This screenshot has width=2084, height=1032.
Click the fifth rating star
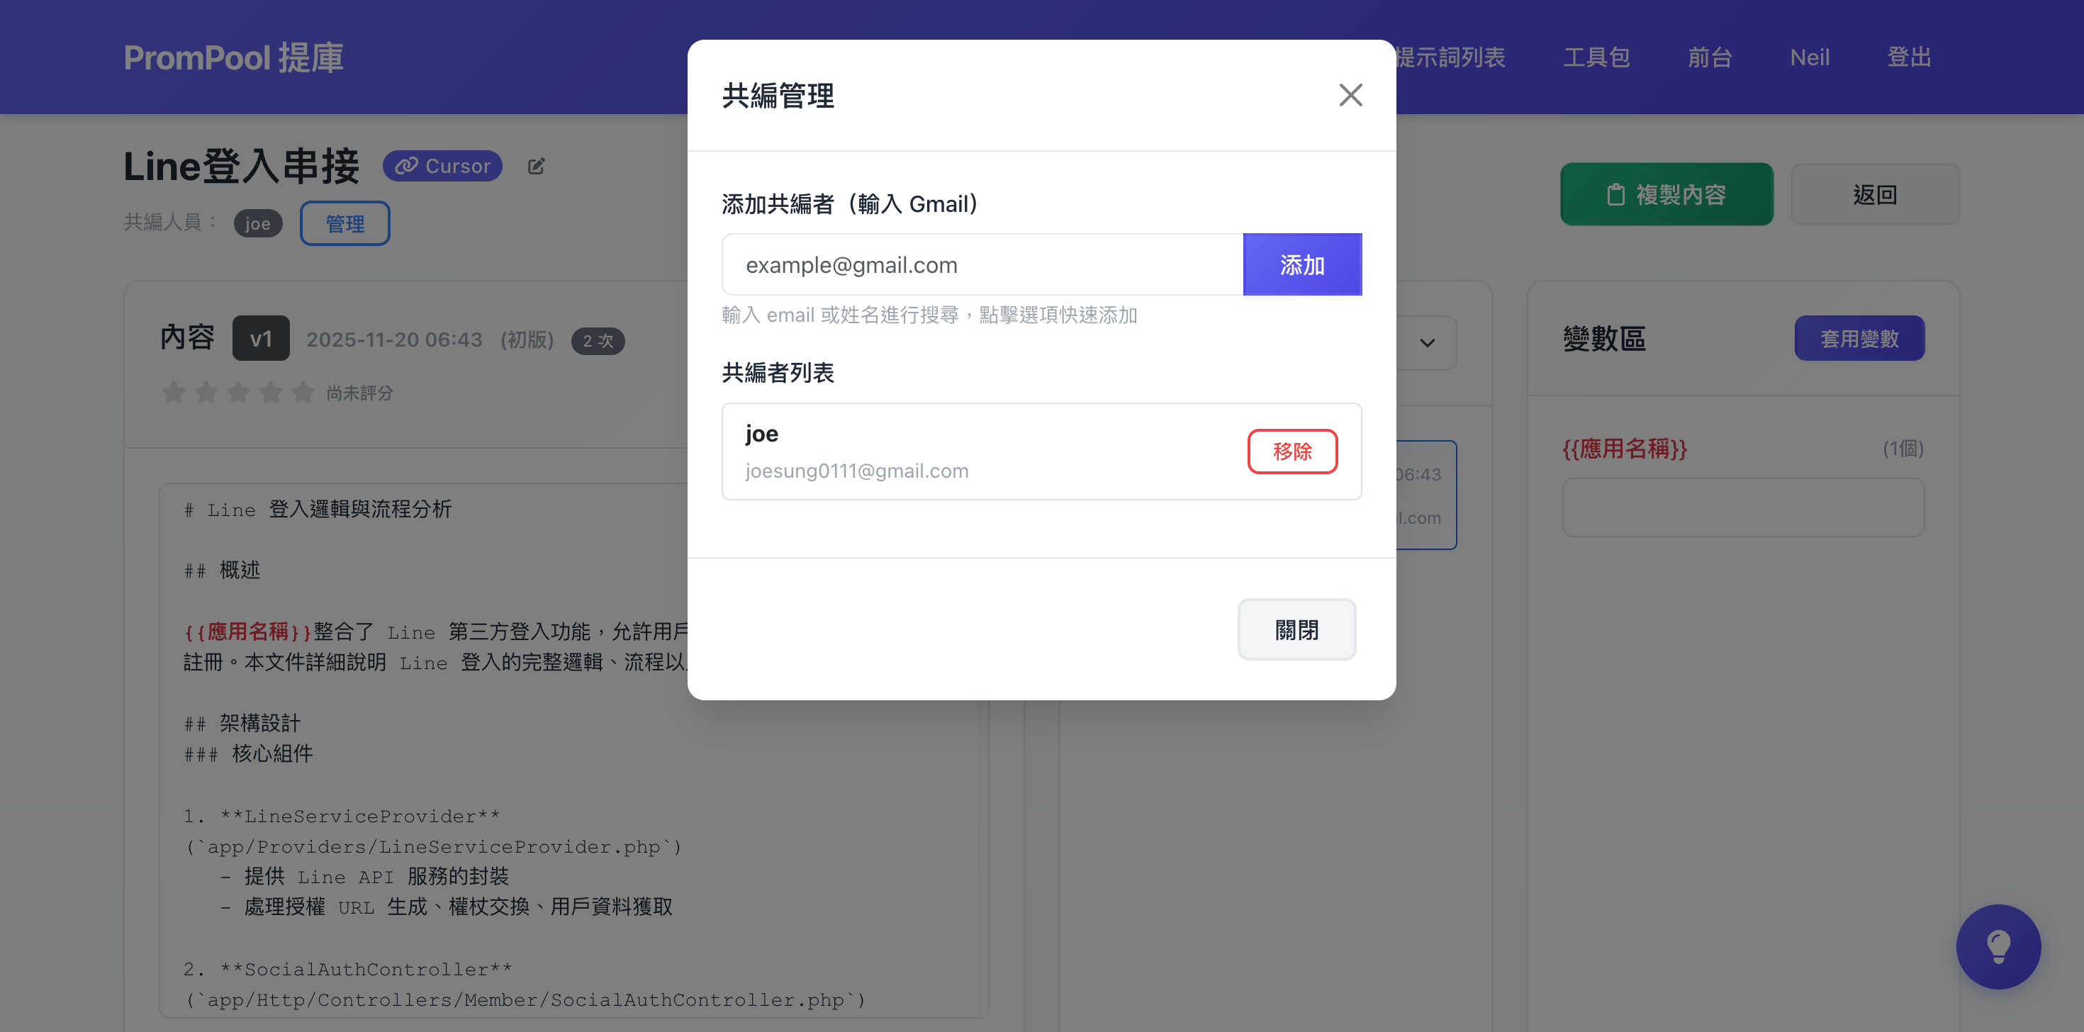coord(303,393)
